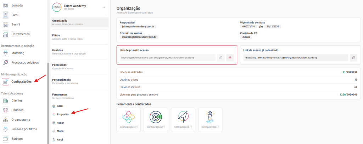Click the red lock icon button
363x144 pixels.
[230, 58]
